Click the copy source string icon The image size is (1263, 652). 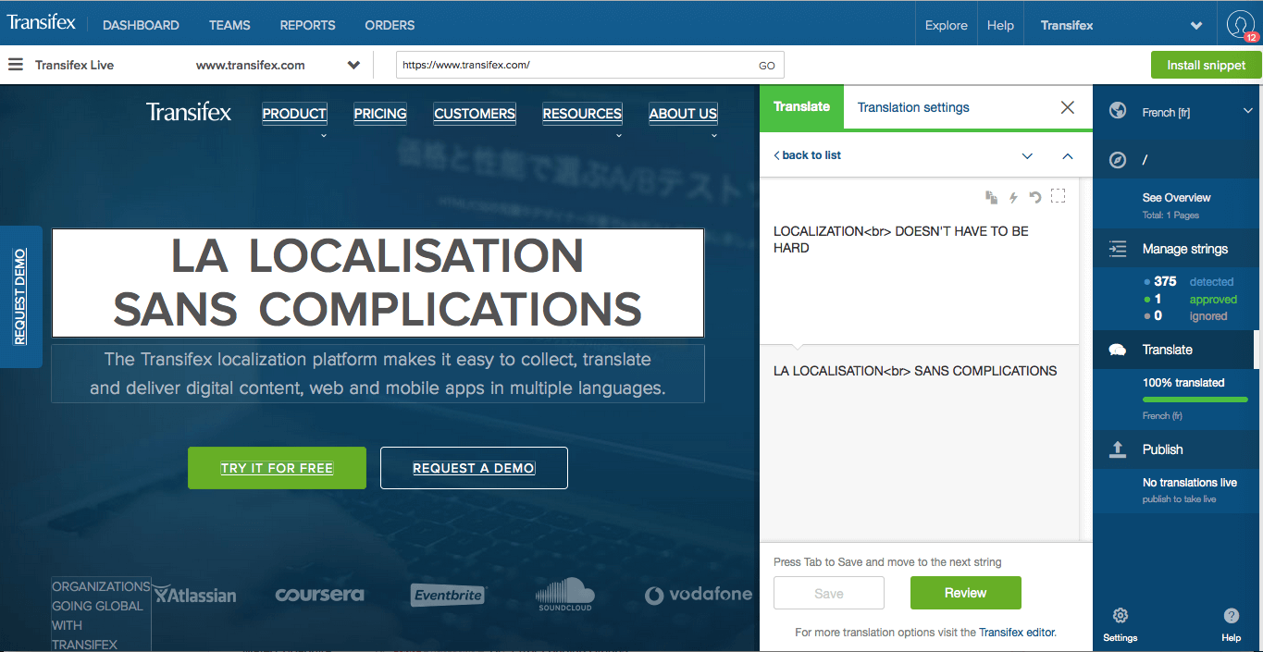click(x=991, y=197)
